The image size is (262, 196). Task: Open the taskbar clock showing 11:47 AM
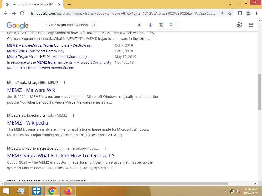[251, 191]
